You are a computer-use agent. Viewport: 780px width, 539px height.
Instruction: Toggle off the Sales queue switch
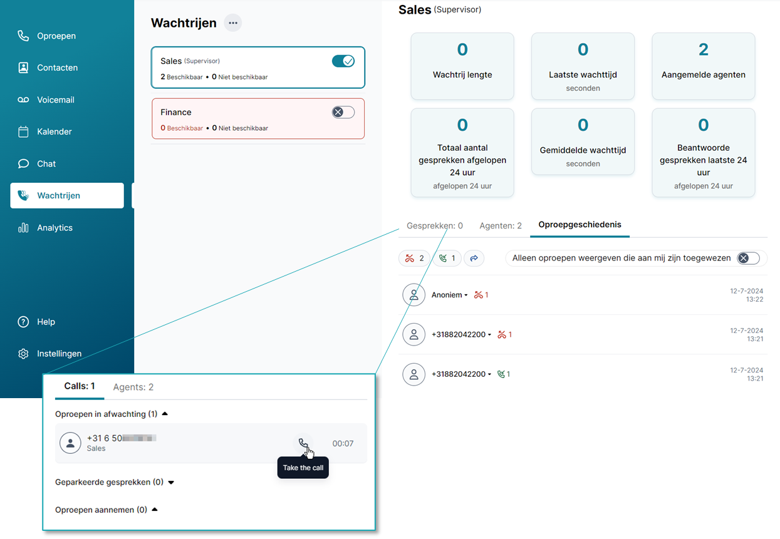click(x=343, y=61)
